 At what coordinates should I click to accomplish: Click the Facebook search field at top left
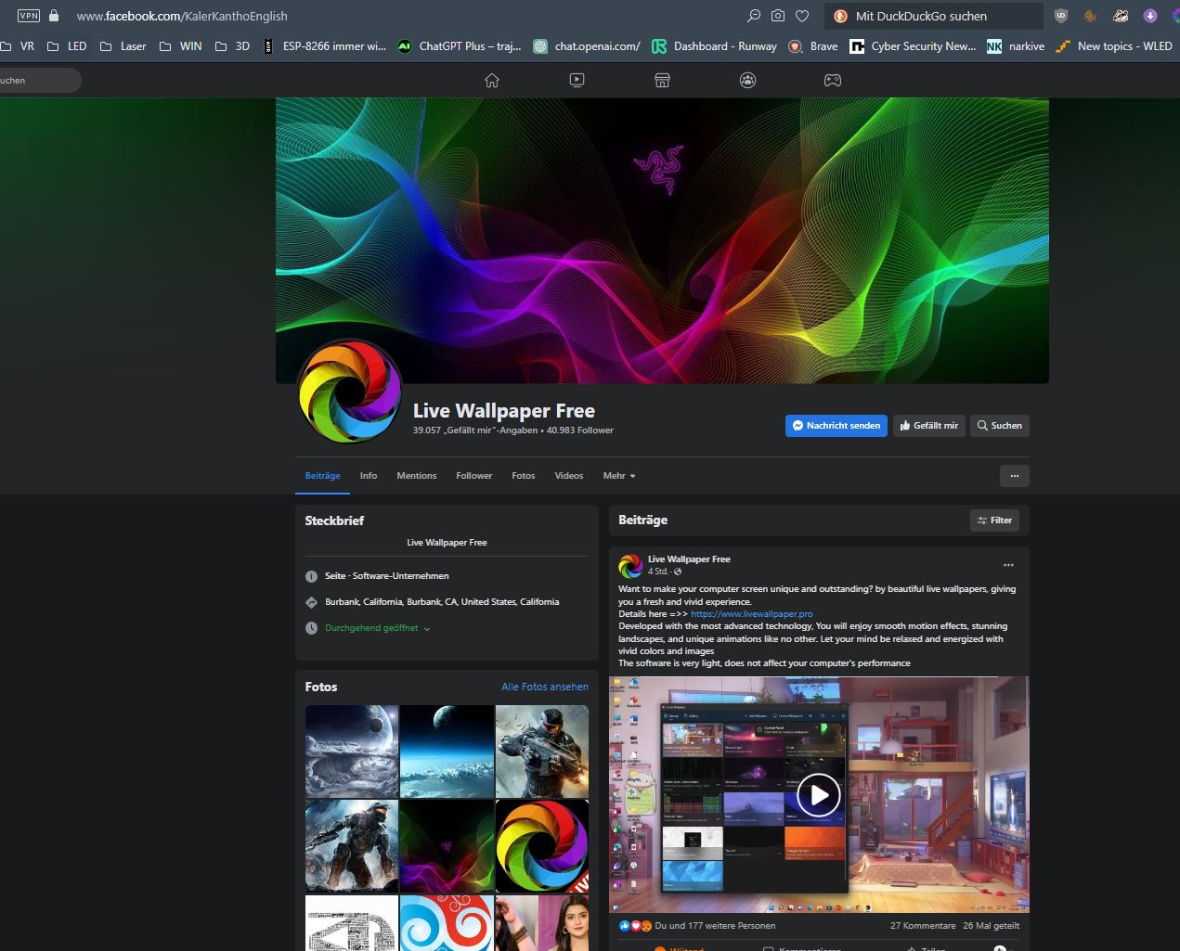click(x=39, y=80)
